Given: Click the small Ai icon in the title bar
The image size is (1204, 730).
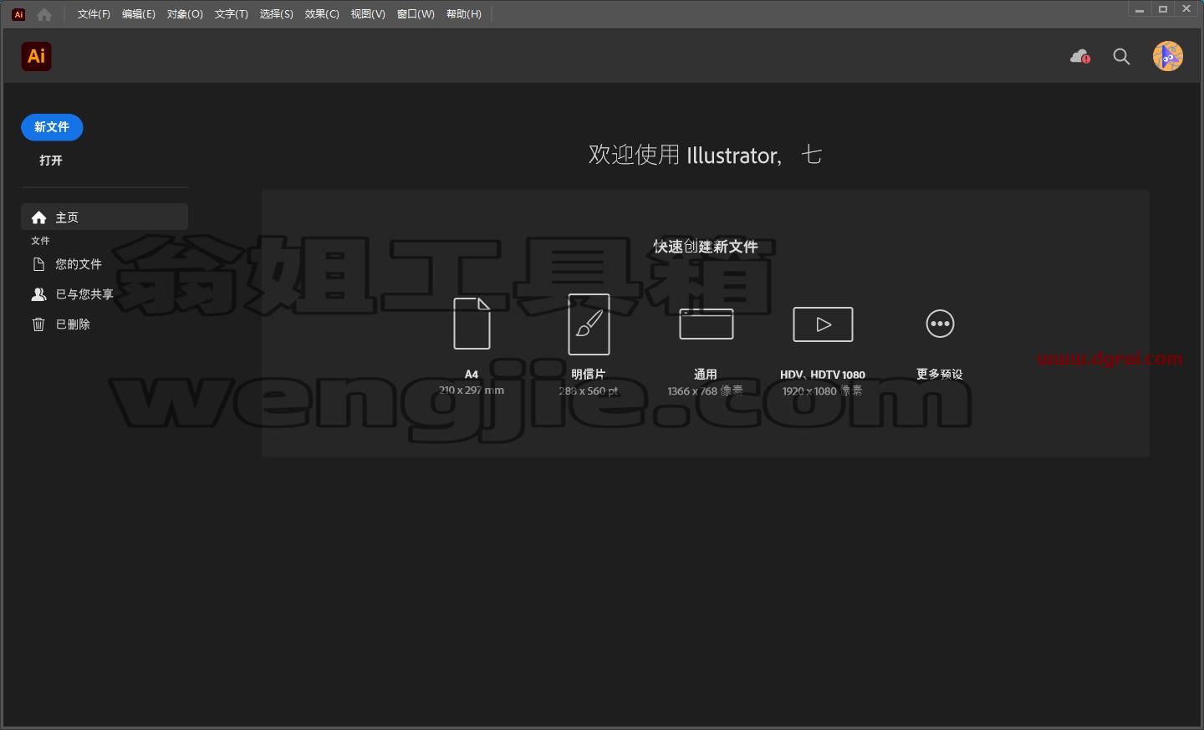Looking at the screenshot, I should 18,14.
